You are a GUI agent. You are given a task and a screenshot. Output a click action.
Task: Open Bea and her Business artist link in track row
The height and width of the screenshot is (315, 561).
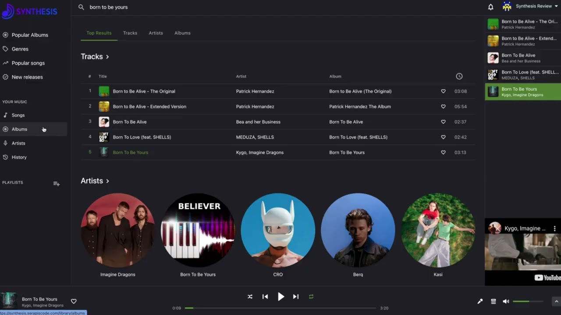pos(258,122)
